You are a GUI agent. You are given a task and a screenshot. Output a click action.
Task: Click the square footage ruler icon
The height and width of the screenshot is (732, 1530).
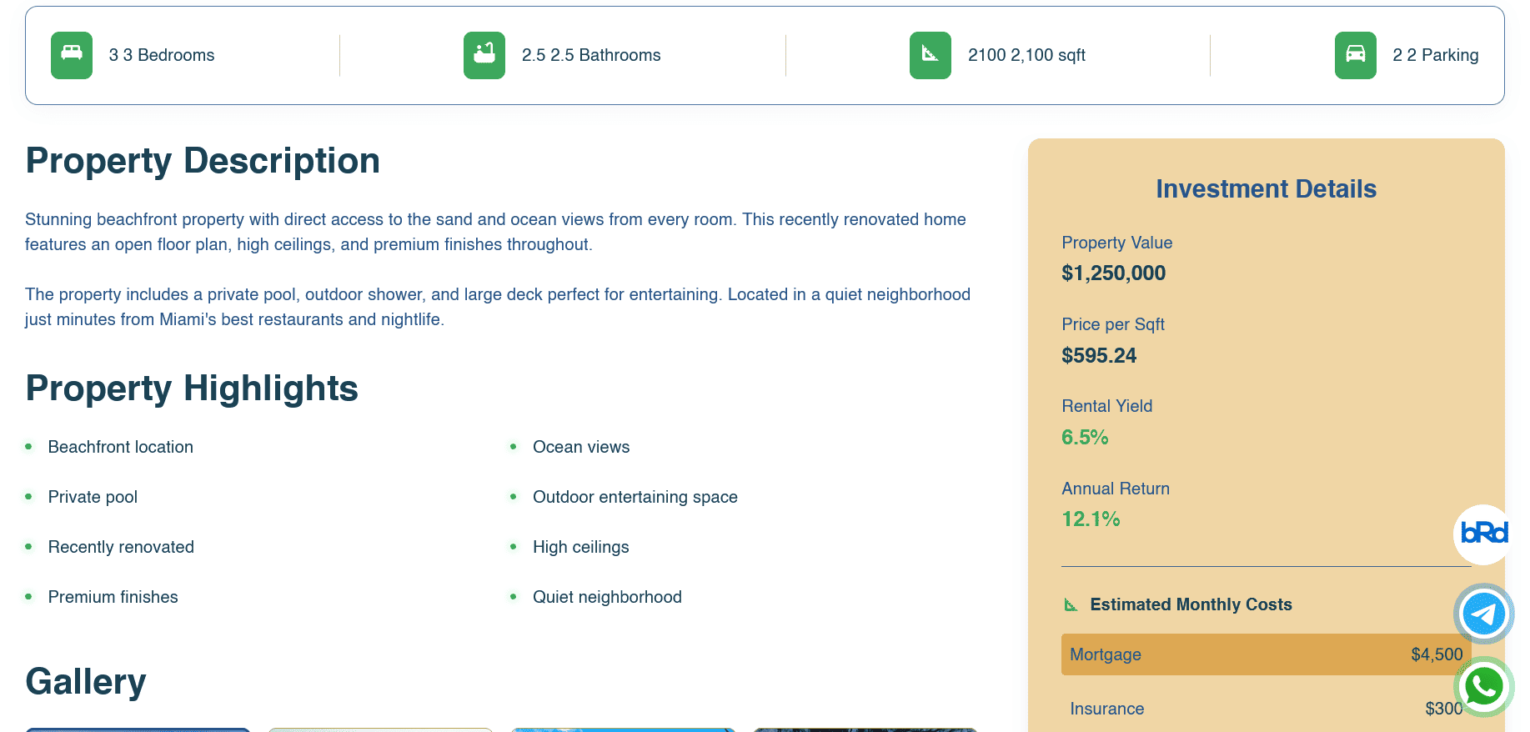930,55
